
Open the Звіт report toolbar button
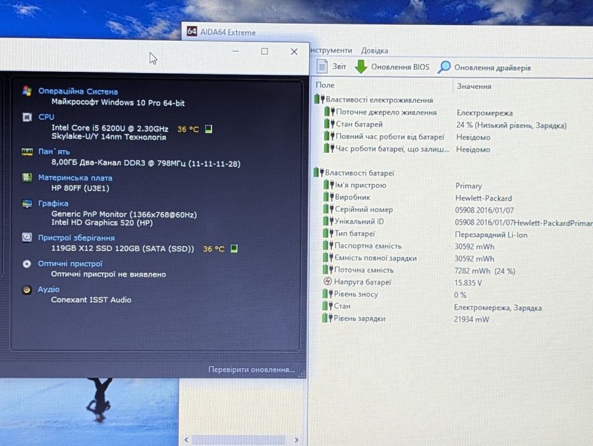pos(331,67)
